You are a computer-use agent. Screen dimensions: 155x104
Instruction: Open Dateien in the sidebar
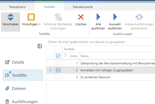[x=19, y=88]
